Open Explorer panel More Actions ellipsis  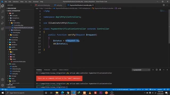(31, 5)
